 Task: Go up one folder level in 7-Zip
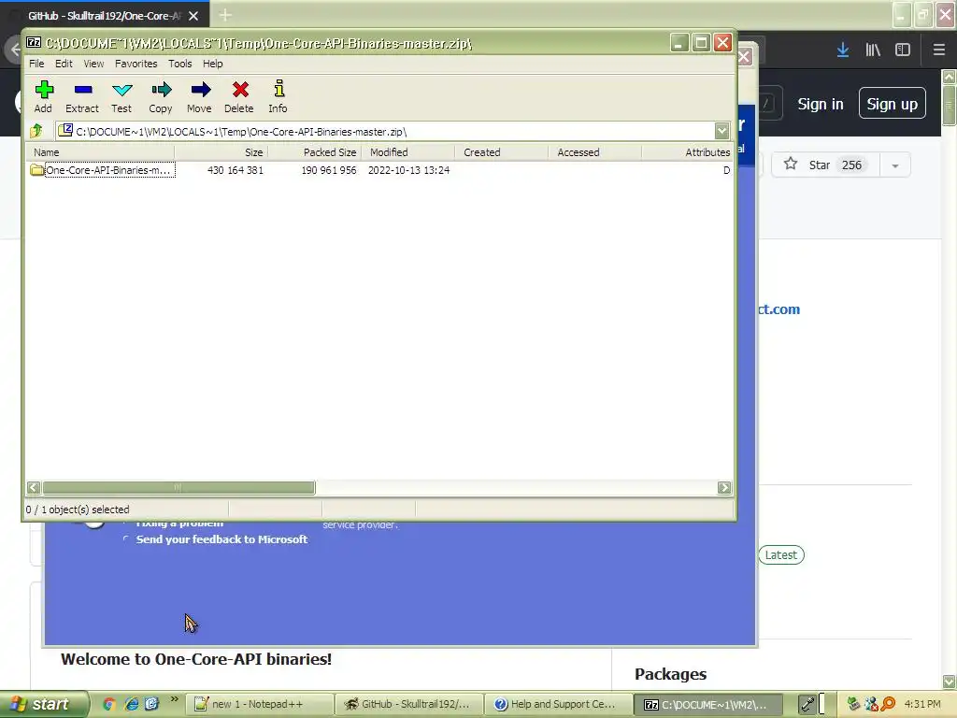click(36, 131)
